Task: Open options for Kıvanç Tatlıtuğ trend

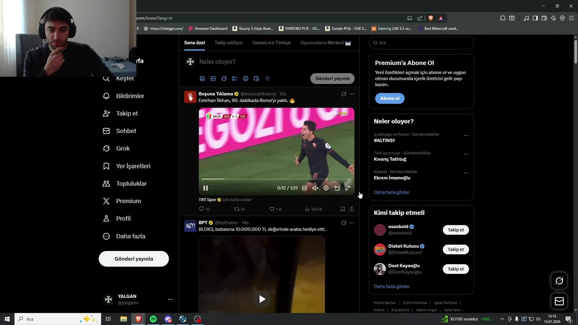Action: 466,154
